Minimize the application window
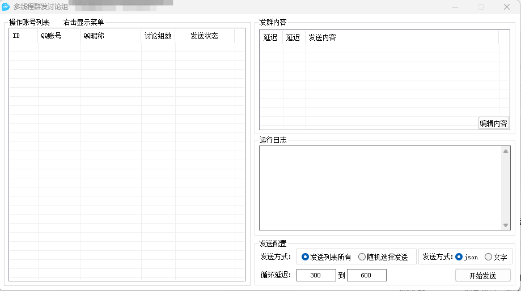This screenshot has height=291, width=521. (x=455, y=7)
